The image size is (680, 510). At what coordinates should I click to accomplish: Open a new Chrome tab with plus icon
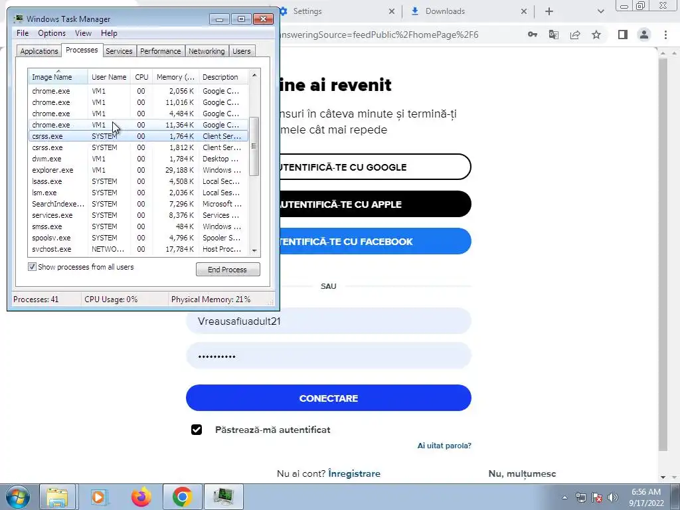549,12
